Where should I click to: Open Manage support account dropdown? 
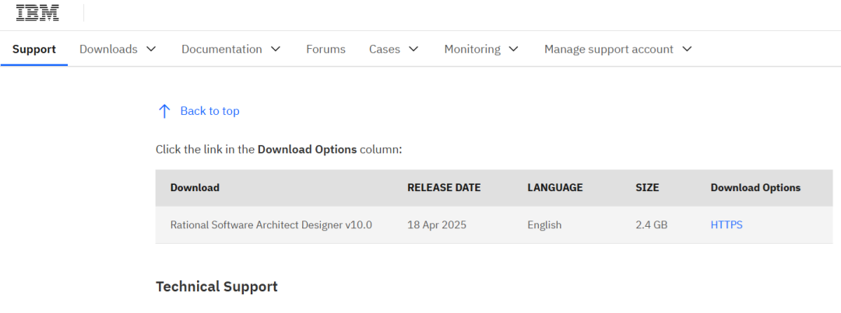(x=618, y=49)
